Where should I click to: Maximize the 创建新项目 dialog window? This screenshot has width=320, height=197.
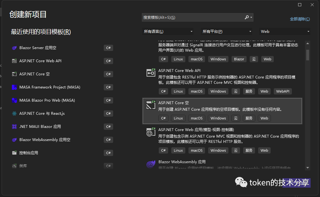(x=300, y=5)
